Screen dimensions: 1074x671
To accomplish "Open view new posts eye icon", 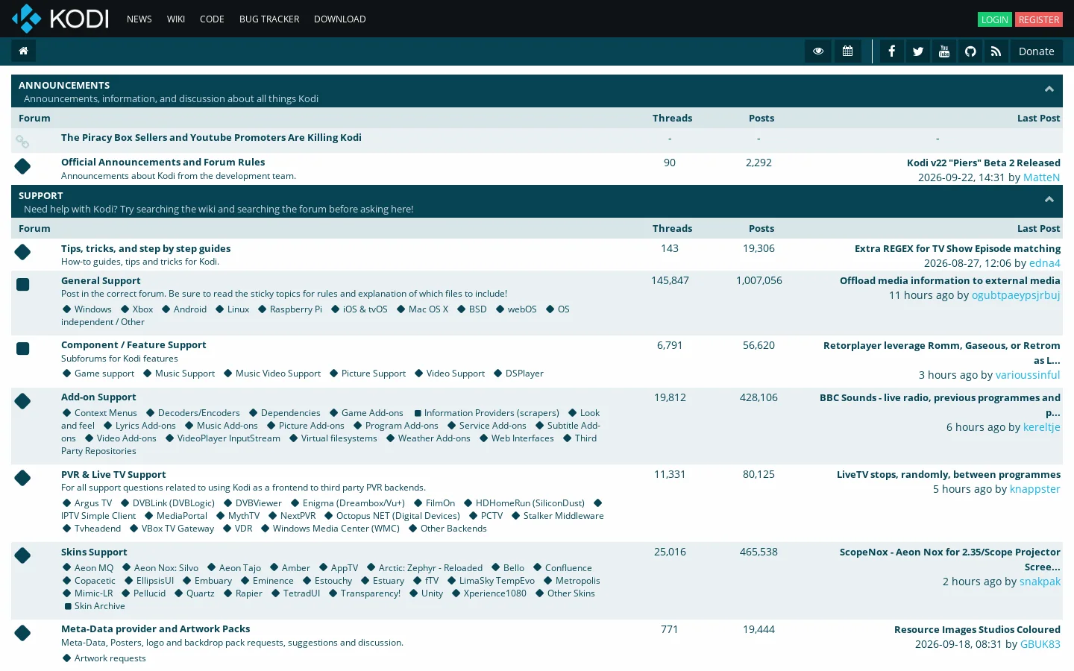I will 818,51.
